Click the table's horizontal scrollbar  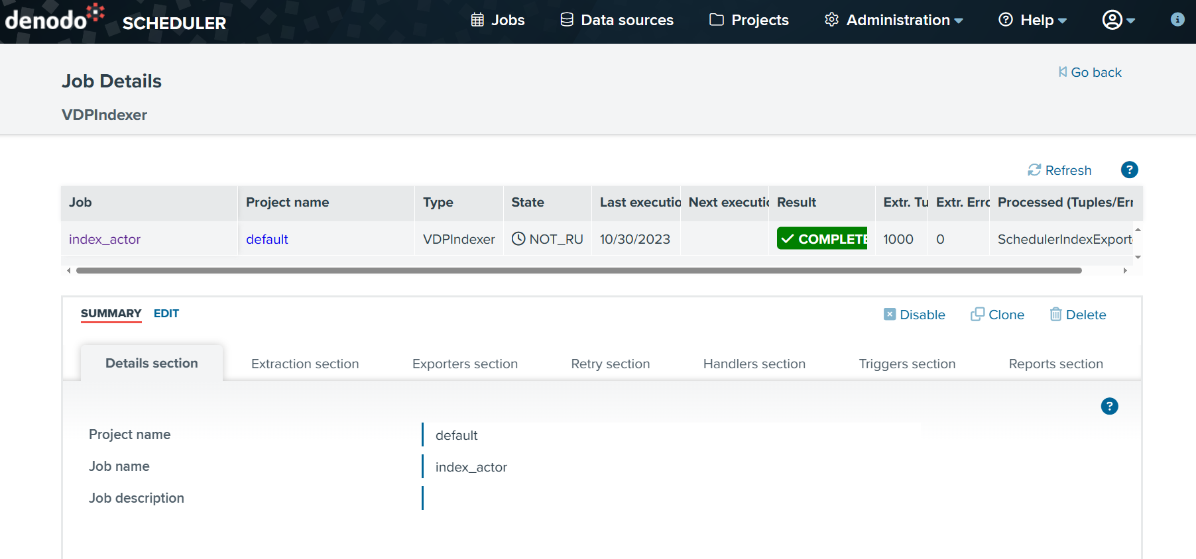[578, 270]
